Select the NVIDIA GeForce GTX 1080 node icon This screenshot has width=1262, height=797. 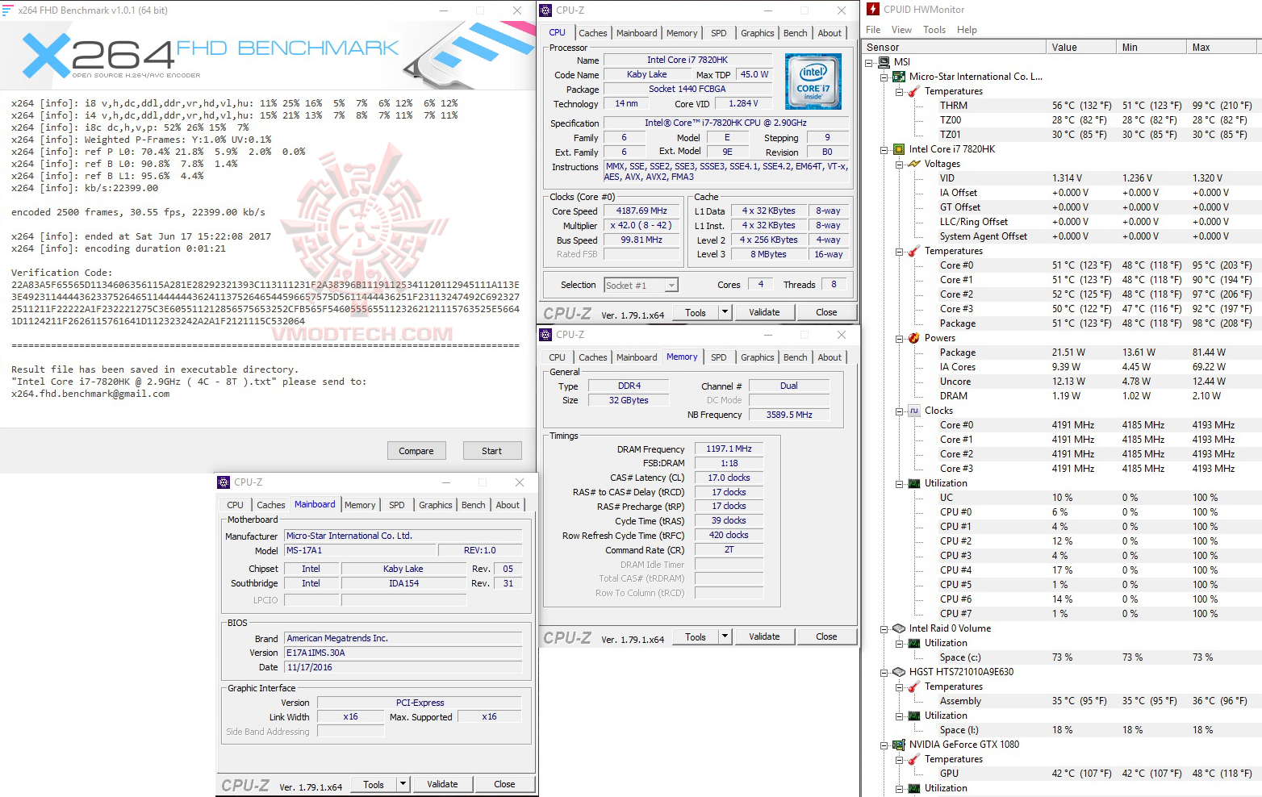pyautogui.click(x=899, y=745)
